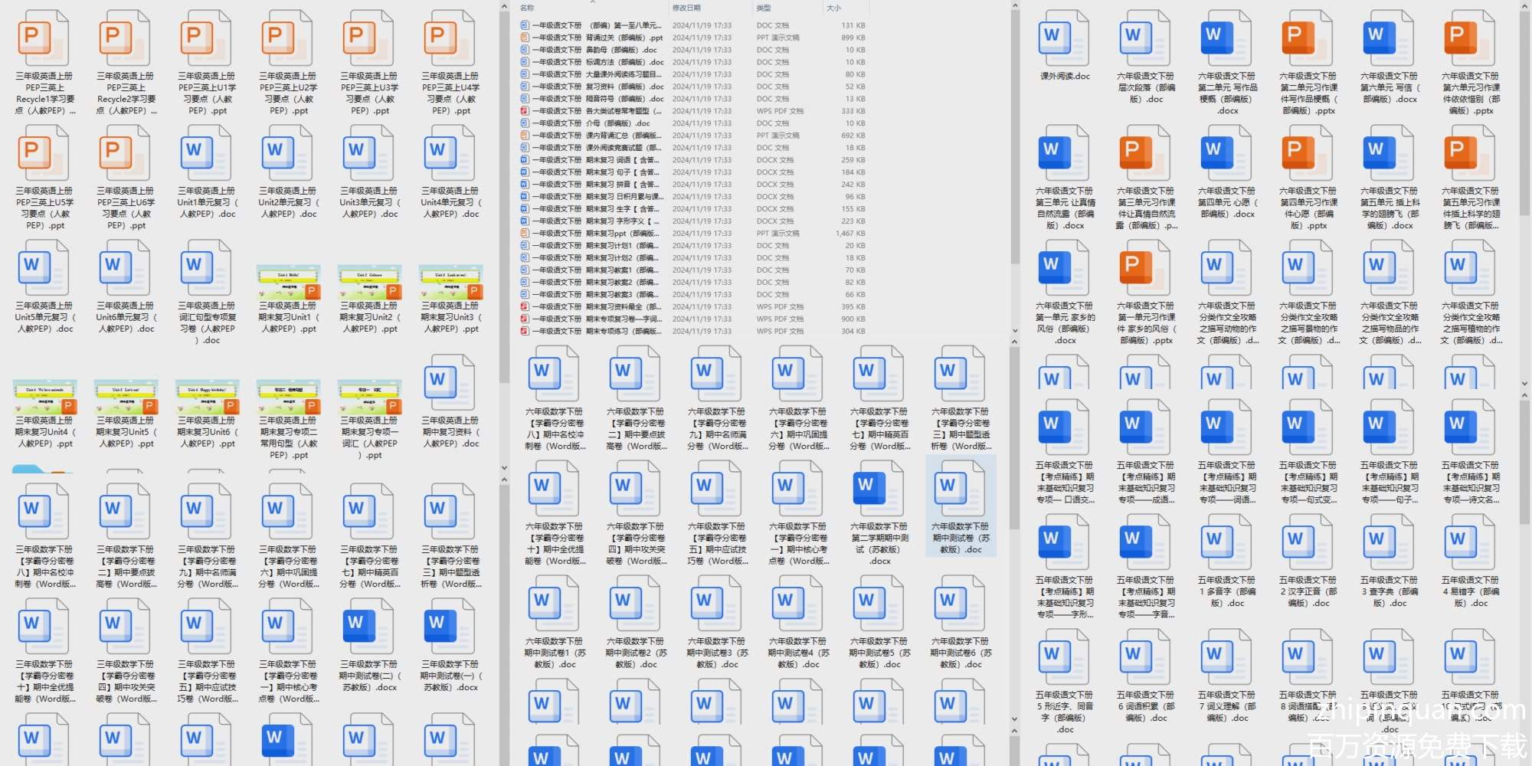Image resolution: width=1532 pixels, height=766 pixels.
Task: Select list row 一年级语文下册 期末复习计划1
Action: [693, 246]
